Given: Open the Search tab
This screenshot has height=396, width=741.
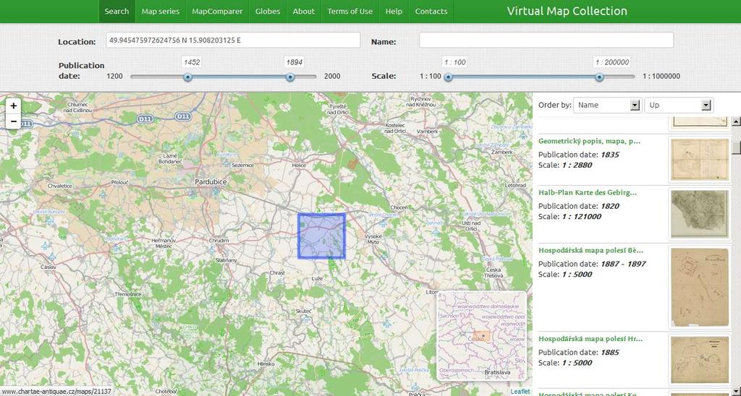Looking at the screenshot, I should 117,12.
